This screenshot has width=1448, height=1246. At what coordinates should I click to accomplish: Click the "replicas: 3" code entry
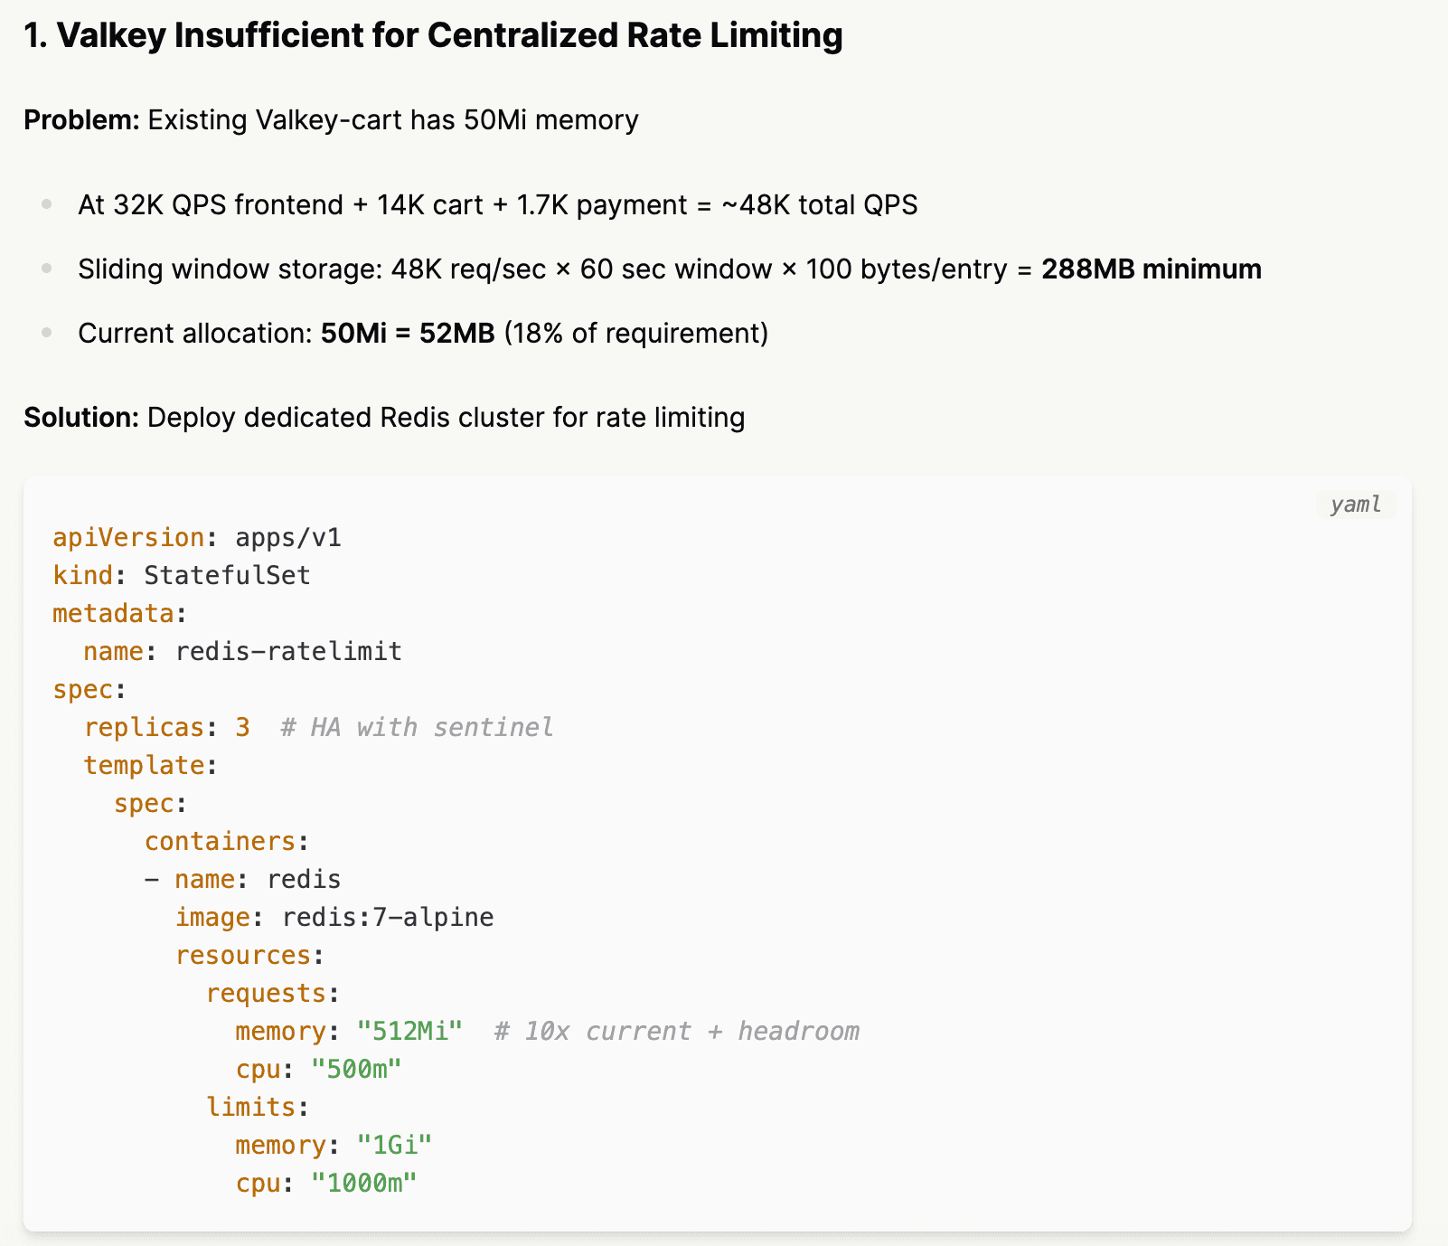[x=167, y=728]
